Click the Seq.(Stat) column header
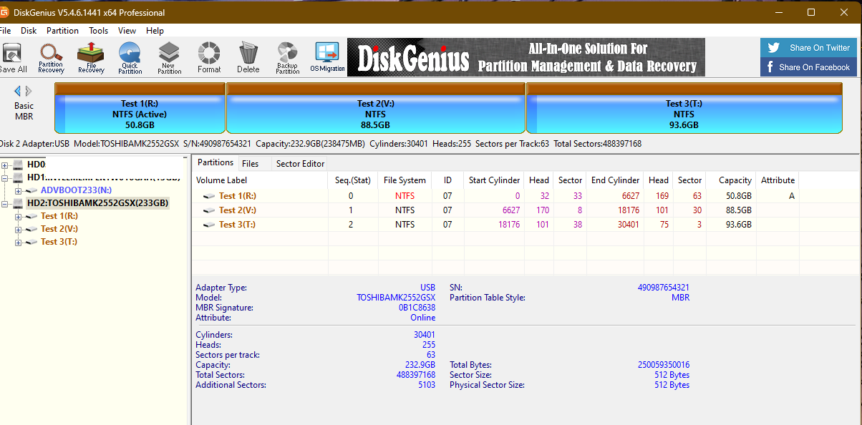The width and height of the screenshot is (862, 425). coord(353,180)
